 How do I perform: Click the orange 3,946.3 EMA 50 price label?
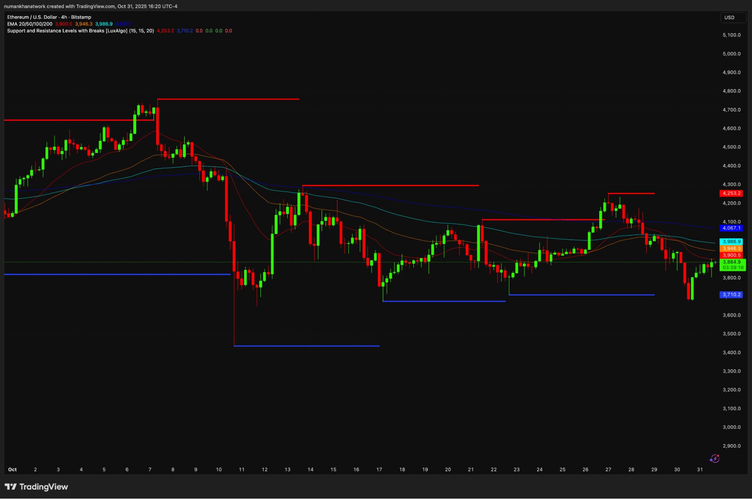coord(731,248)
